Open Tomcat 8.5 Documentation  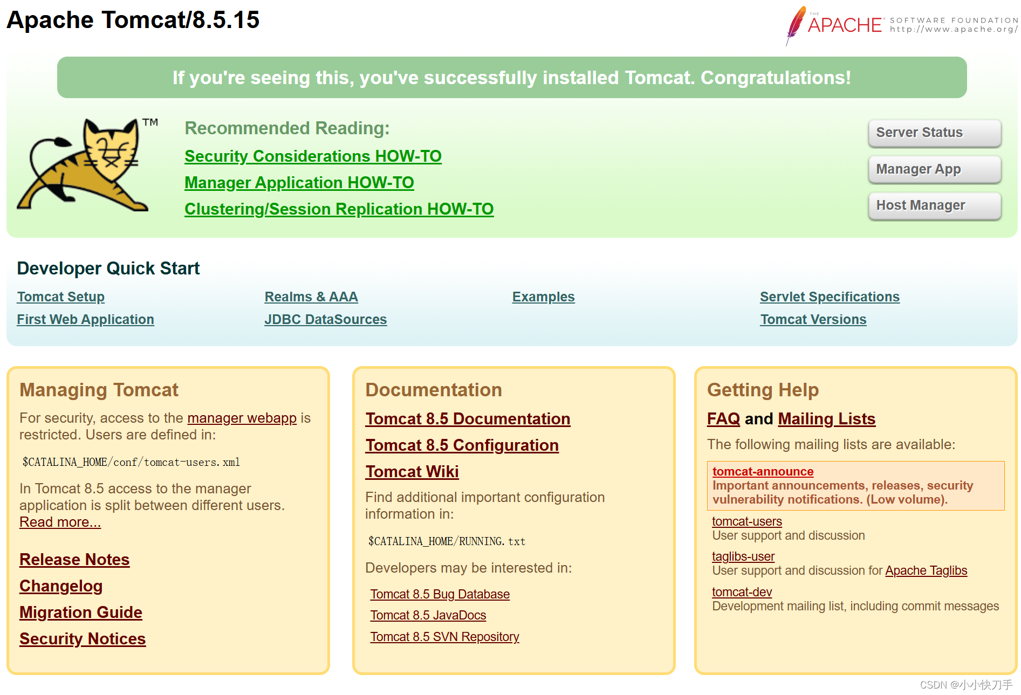tap(468, 419)
